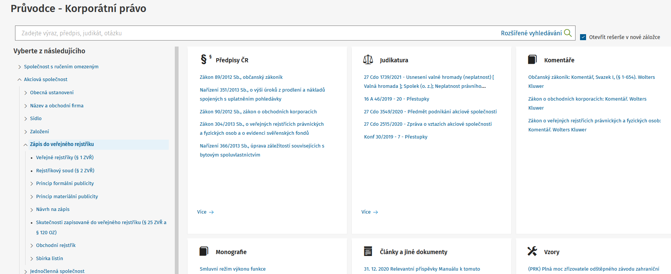Click the document icon beside Články a jiné dokumenty
Image resolution: width=671 pixels, height=274 pixels.
pyautogui.click(x=368, y=251)
